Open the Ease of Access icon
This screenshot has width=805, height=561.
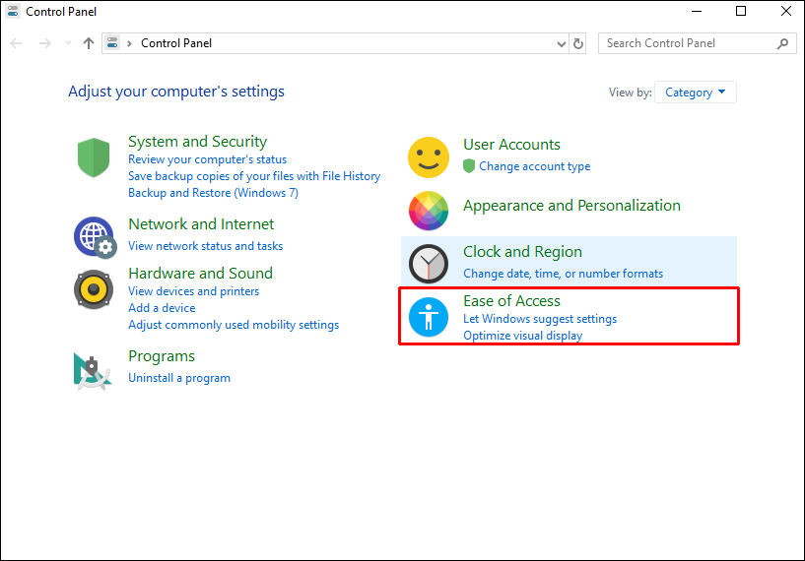[429, 317]
